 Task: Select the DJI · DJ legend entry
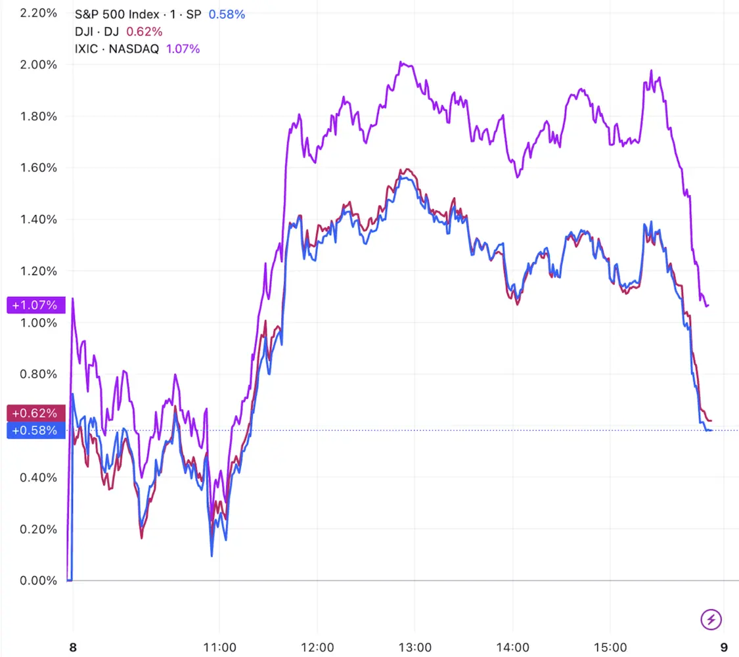(97, 32)
